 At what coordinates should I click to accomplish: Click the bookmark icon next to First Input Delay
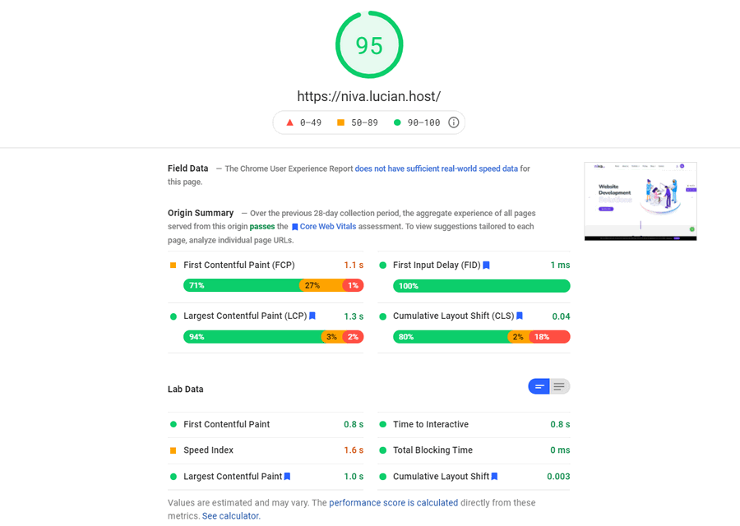(486, 265)
